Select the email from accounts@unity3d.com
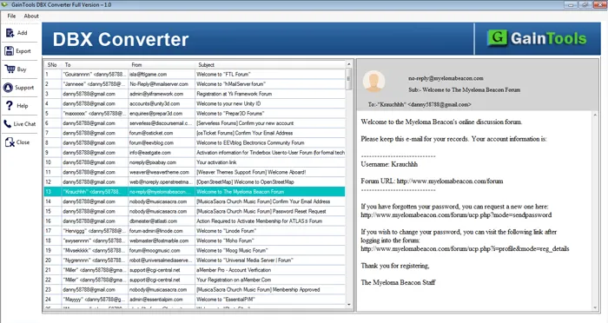The height and width of the screenshot is (323, 608). click(195, 103)
